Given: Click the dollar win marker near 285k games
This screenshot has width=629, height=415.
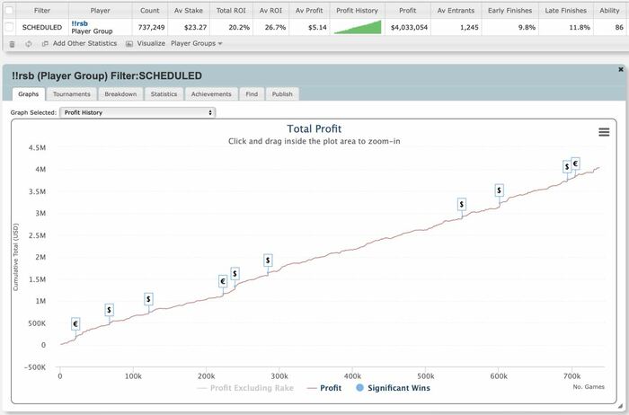Looking at the screenshot, I should 268,260.
